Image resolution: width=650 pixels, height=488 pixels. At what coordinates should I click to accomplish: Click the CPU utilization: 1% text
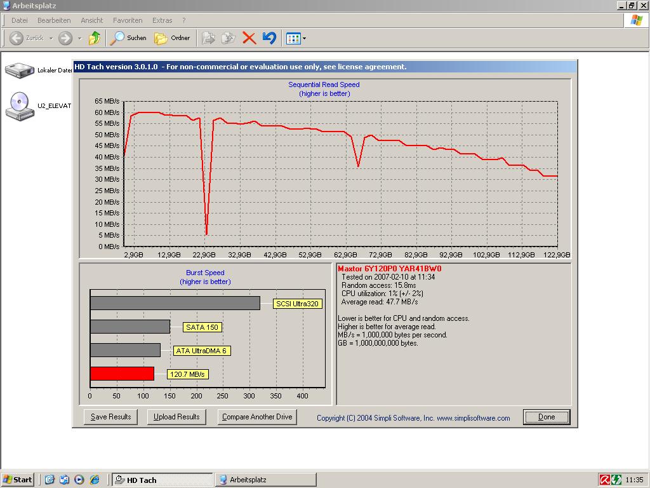[x=382, y=294]
